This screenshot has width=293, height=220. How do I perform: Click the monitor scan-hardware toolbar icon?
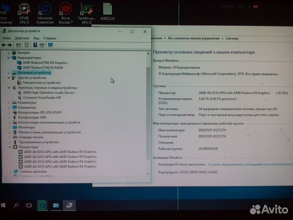point(50,45)
